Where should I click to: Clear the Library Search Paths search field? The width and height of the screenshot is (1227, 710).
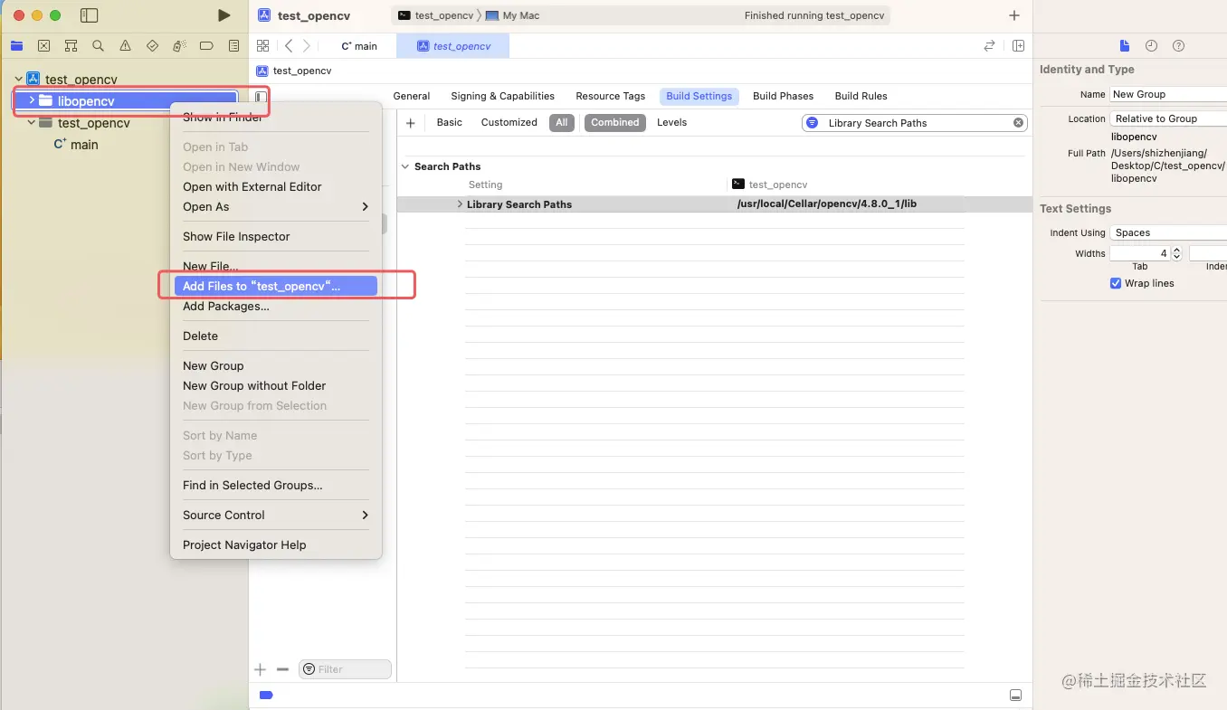pyautogui.click(x=1018, y=123)
